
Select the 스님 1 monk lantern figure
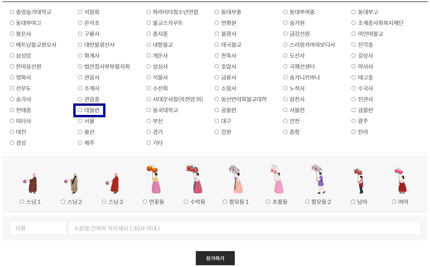coord(30,183)
